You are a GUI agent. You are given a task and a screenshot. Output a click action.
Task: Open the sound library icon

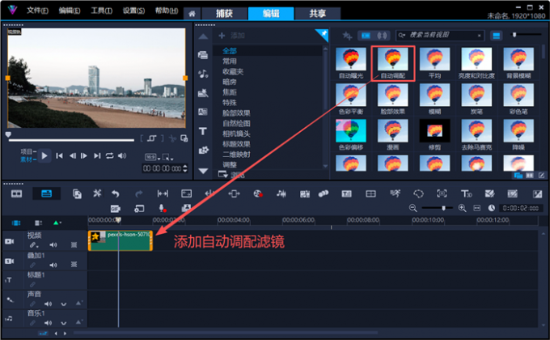(203, 74)
